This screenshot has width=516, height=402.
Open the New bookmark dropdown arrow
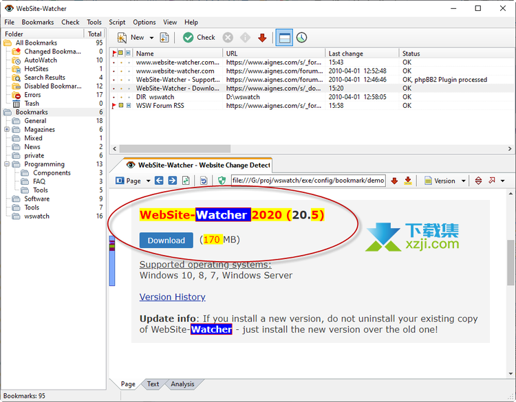click(x=151, y=38)
